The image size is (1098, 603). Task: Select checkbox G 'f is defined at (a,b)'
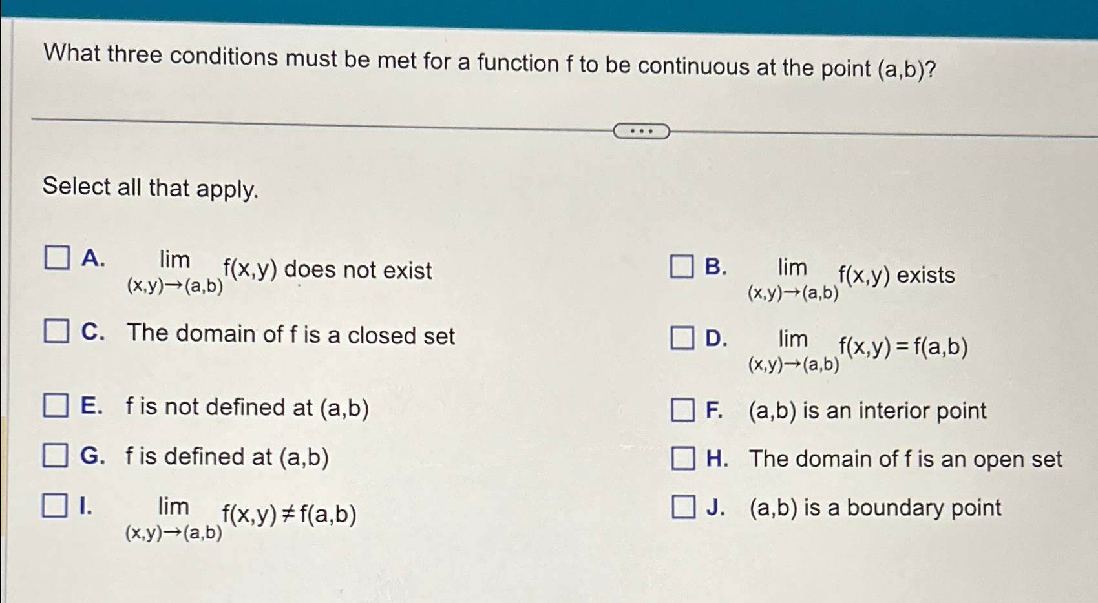pyautogui.click(x=56, y=455)
